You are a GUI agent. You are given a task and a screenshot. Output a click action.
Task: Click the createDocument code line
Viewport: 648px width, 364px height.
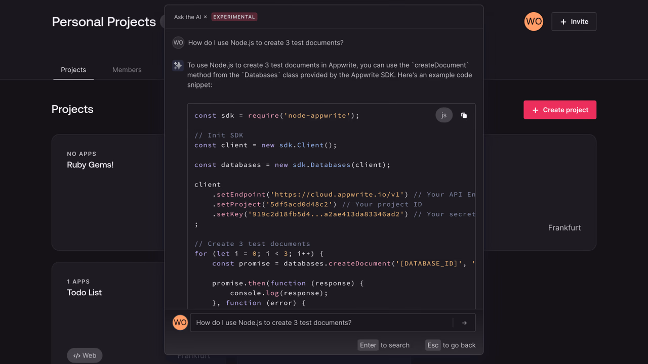(x=343, y=263)
